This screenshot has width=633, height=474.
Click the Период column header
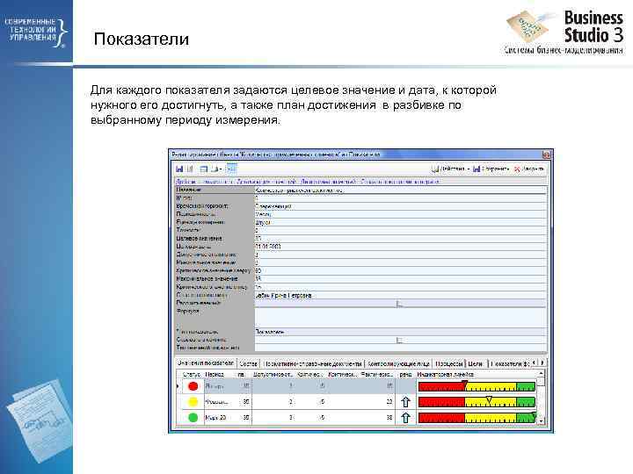[x=215, y=375]
